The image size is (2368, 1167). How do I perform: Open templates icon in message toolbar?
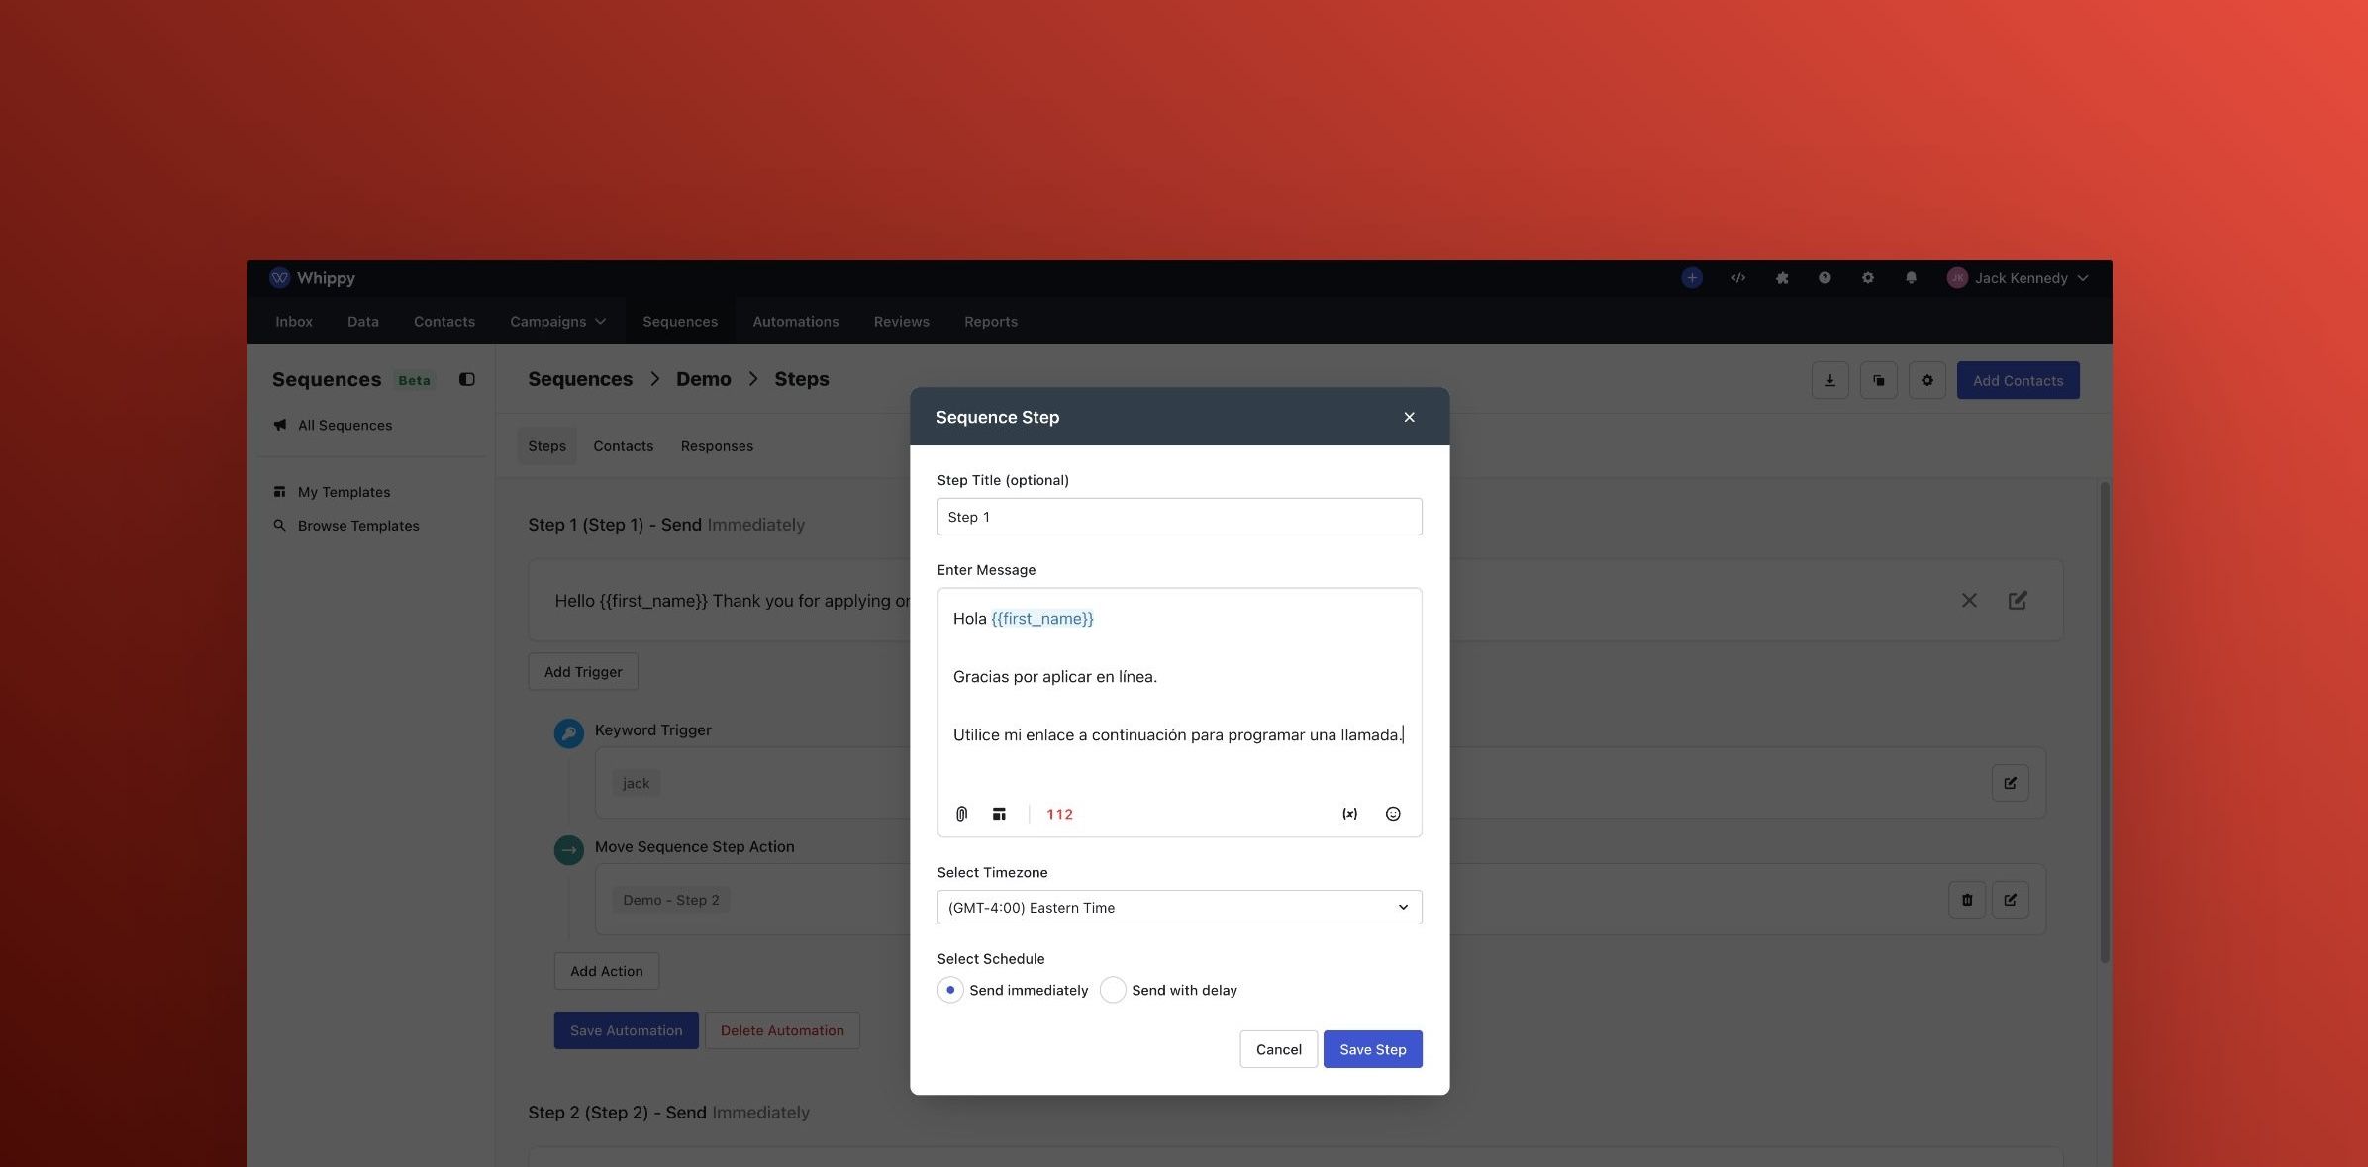tap(999, 814)
